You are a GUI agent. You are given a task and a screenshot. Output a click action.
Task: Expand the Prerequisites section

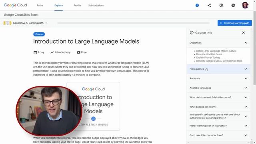coord(218,69)
